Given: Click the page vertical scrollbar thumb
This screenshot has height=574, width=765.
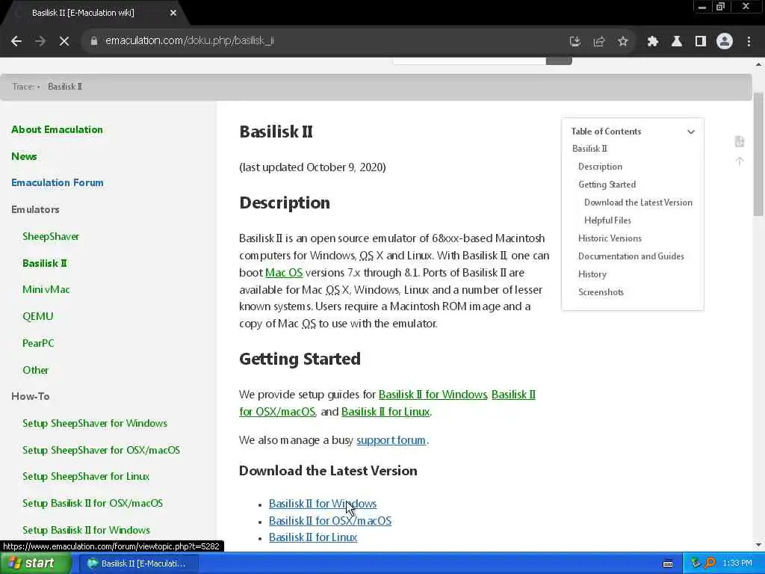Looking at the screenshot, I should coord(759,154).
